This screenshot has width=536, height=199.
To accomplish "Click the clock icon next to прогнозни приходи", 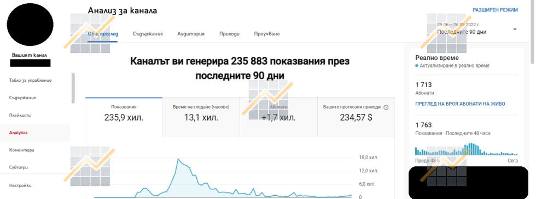I will point(386,107).
